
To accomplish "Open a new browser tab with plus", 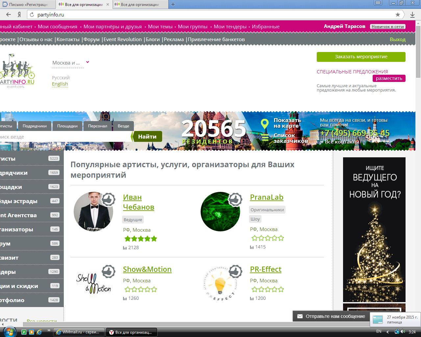I will pos(173,4).
